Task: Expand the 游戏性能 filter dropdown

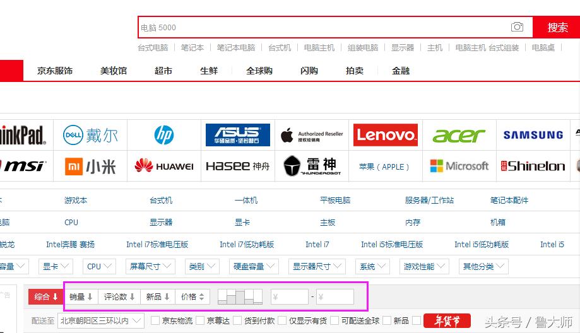Action: coord(424,267)
